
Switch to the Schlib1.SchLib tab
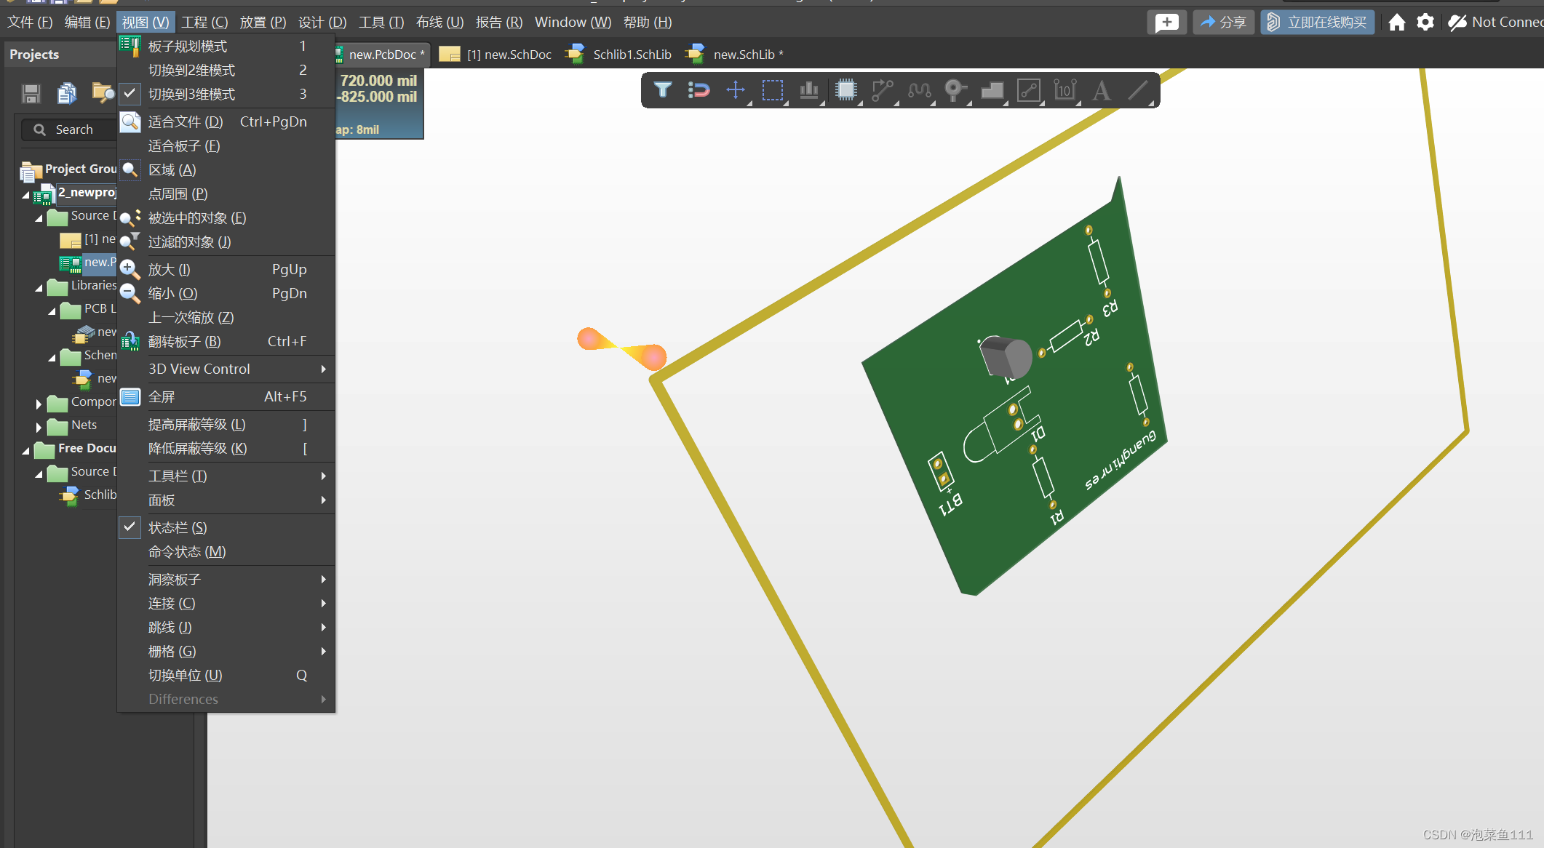pyautogui.click(x=632, y=54)
